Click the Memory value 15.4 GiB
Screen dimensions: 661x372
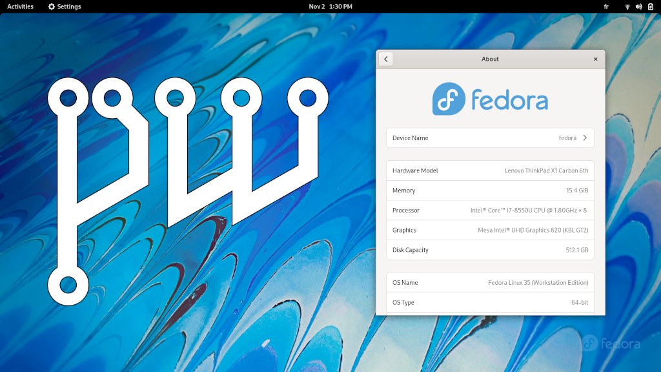(x=576, y=191)
